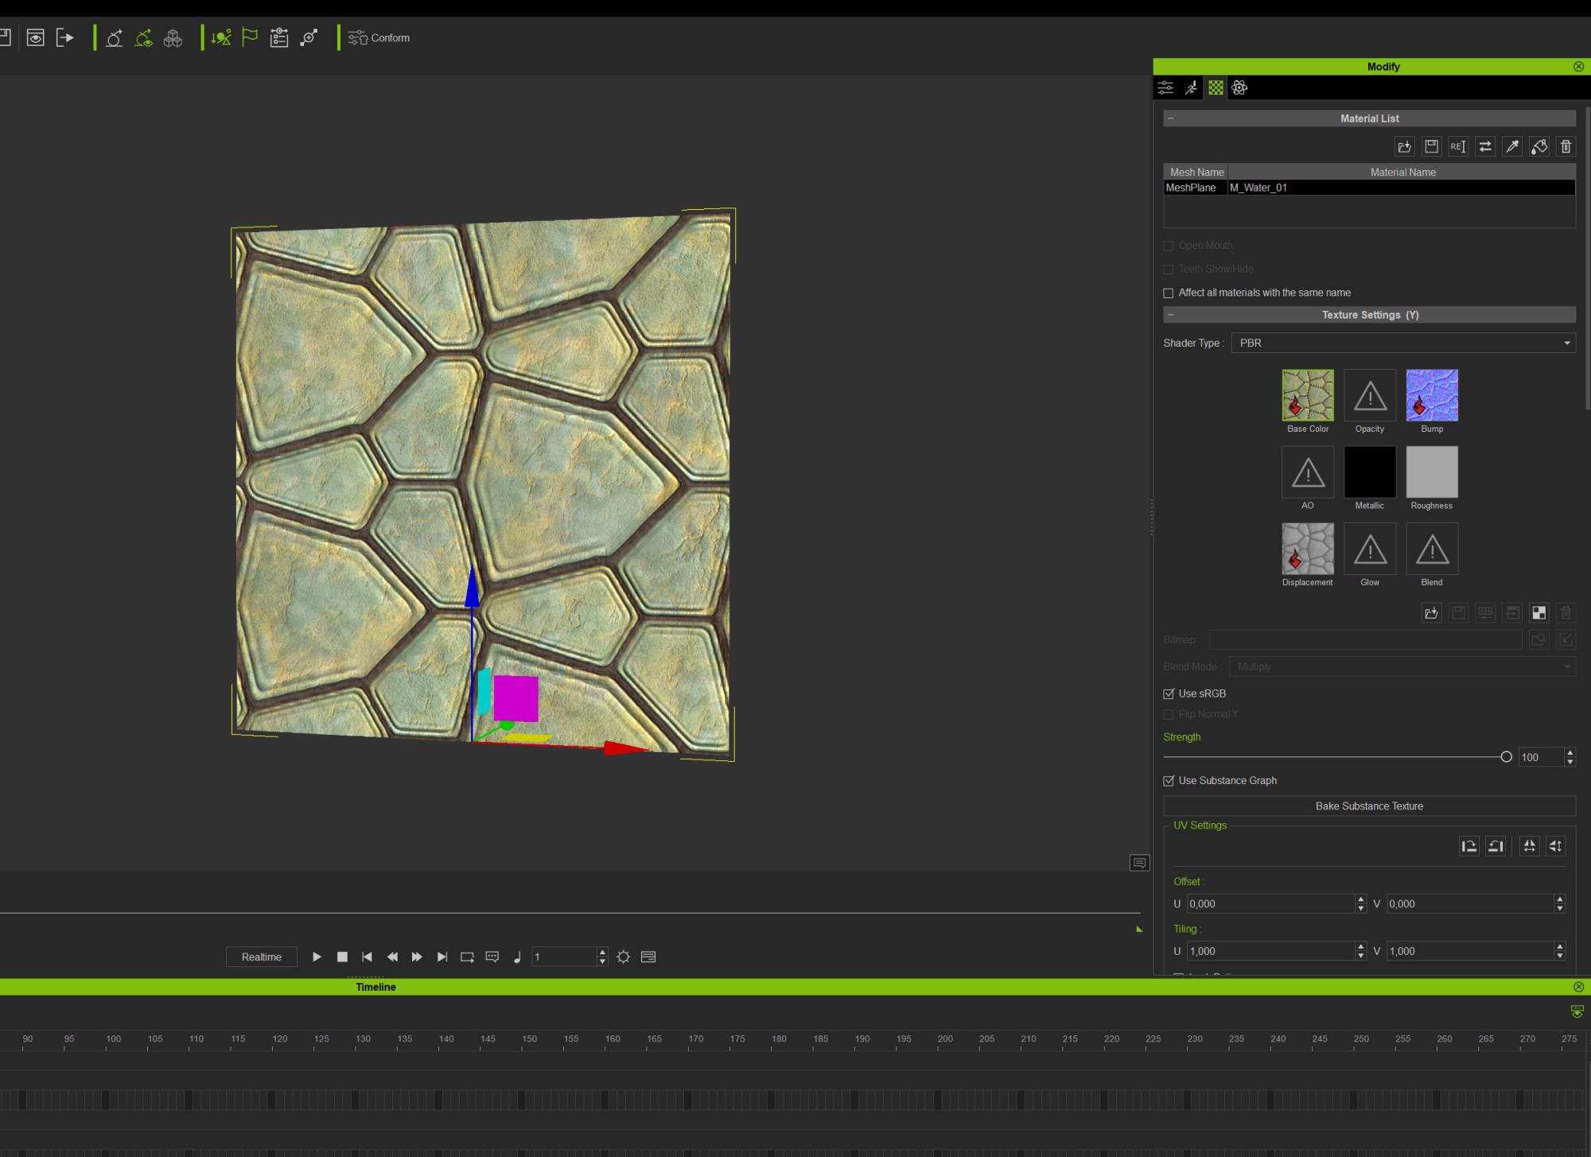Switch to the Material checkerboard tab

click(1216, 87)
